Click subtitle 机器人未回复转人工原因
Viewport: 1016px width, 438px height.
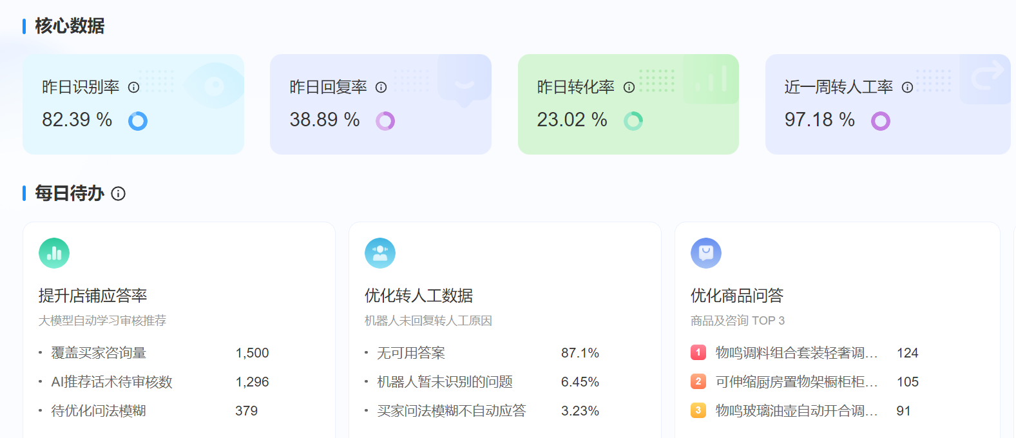(x=428, y=321)
